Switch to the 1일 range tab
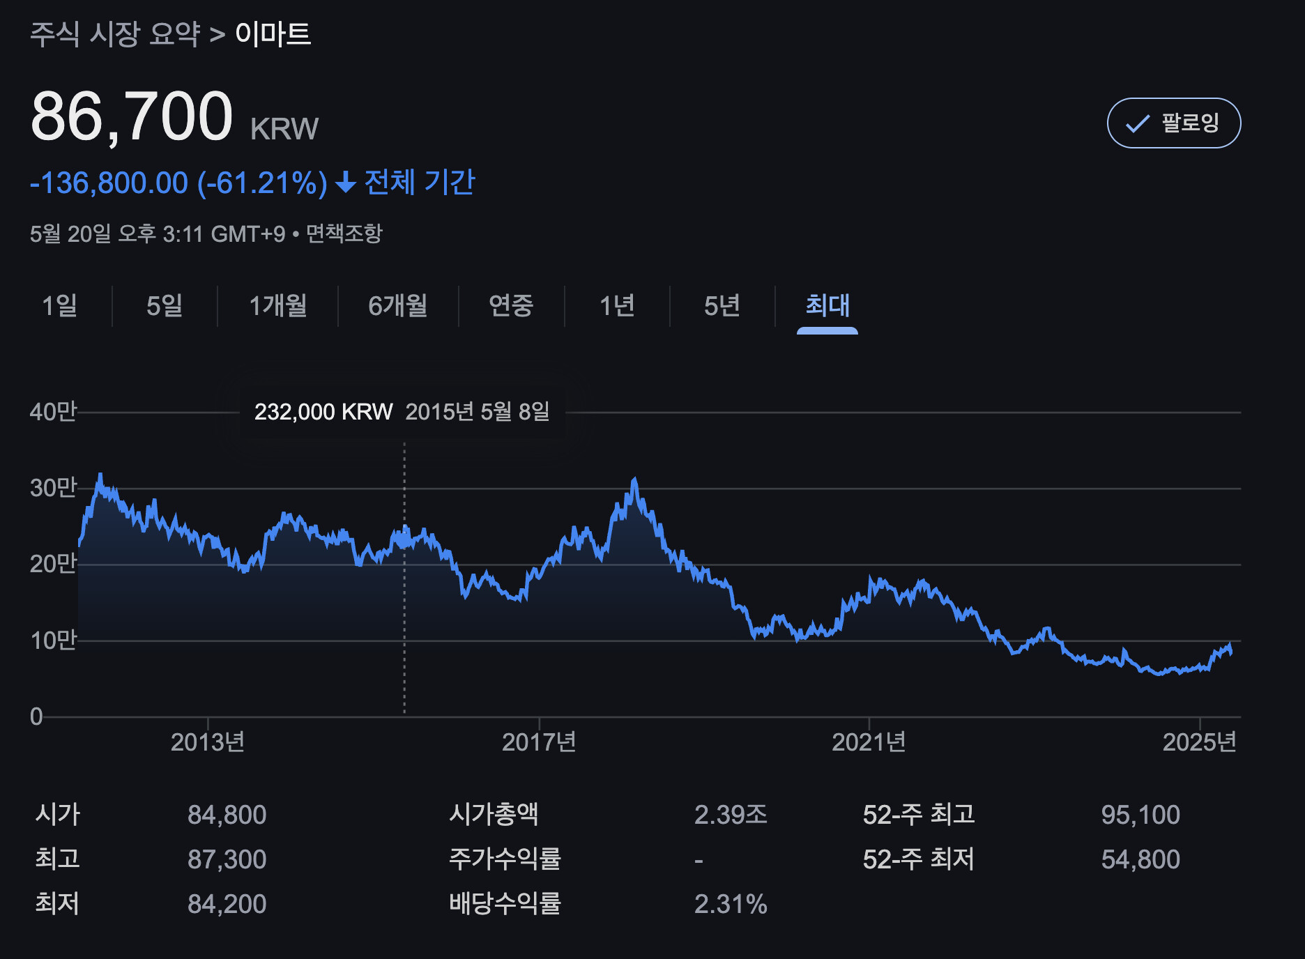 point(59,305)
